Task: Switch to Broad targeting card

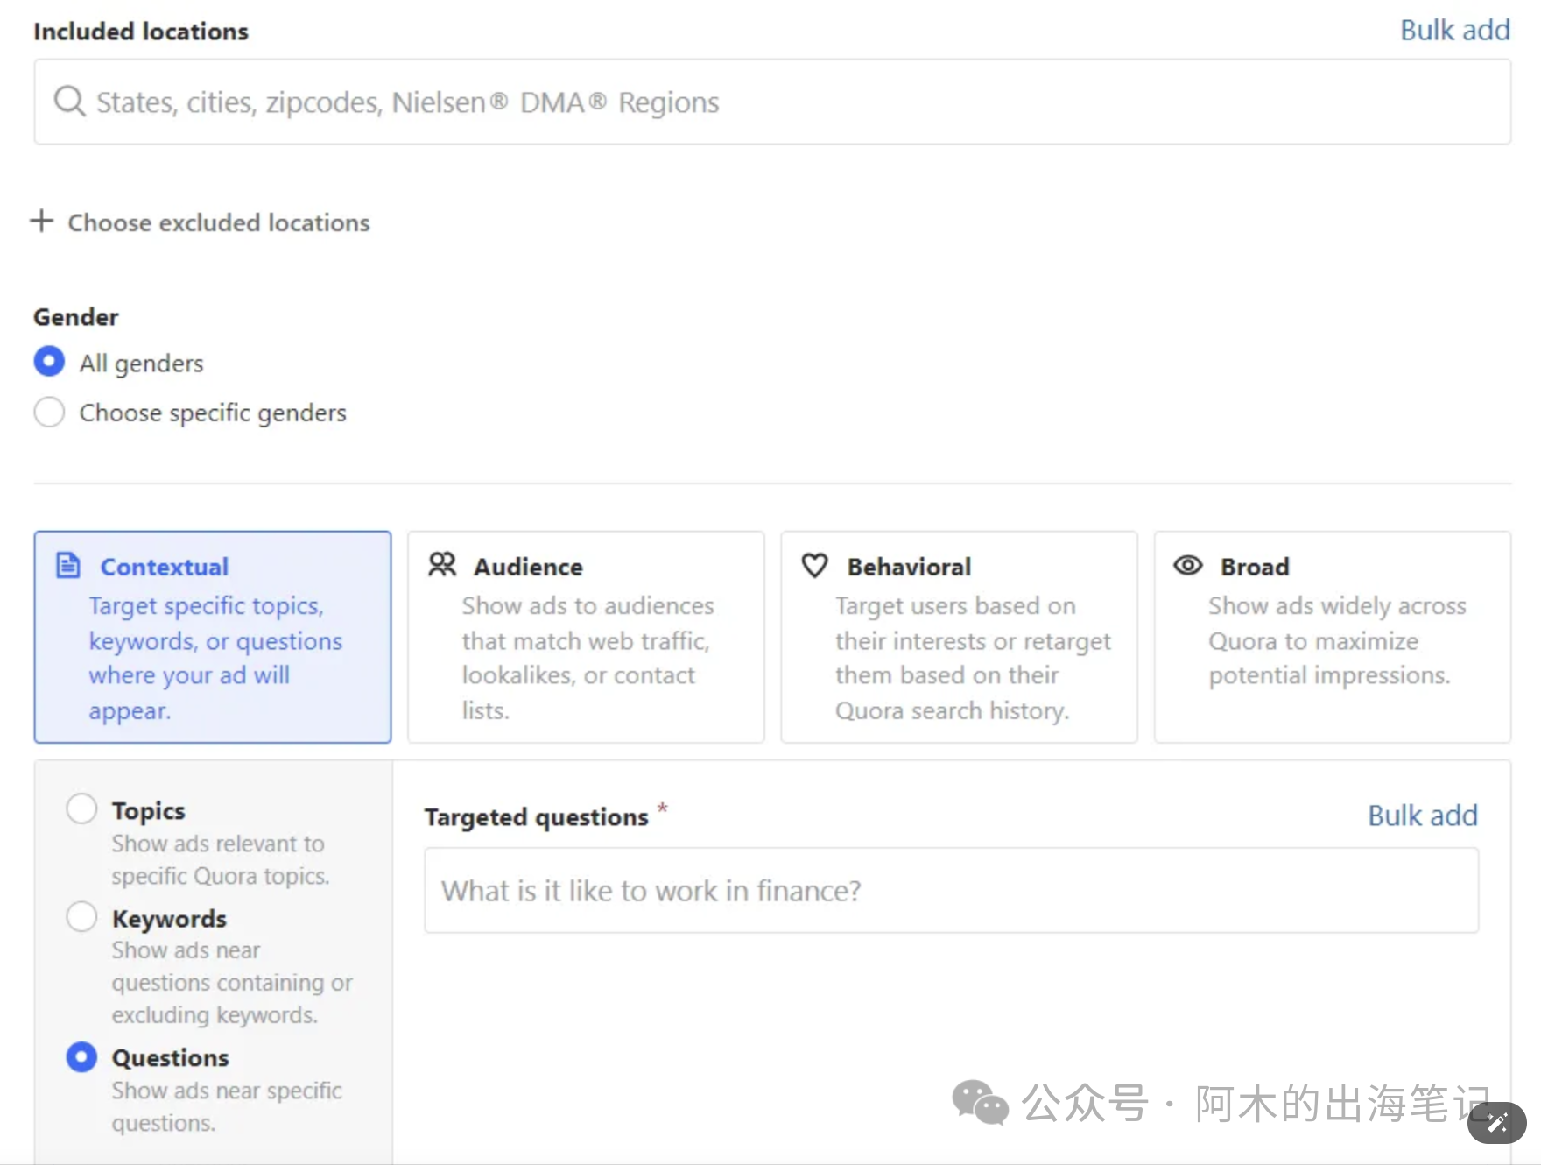Action: click(x=1333, y=637)
